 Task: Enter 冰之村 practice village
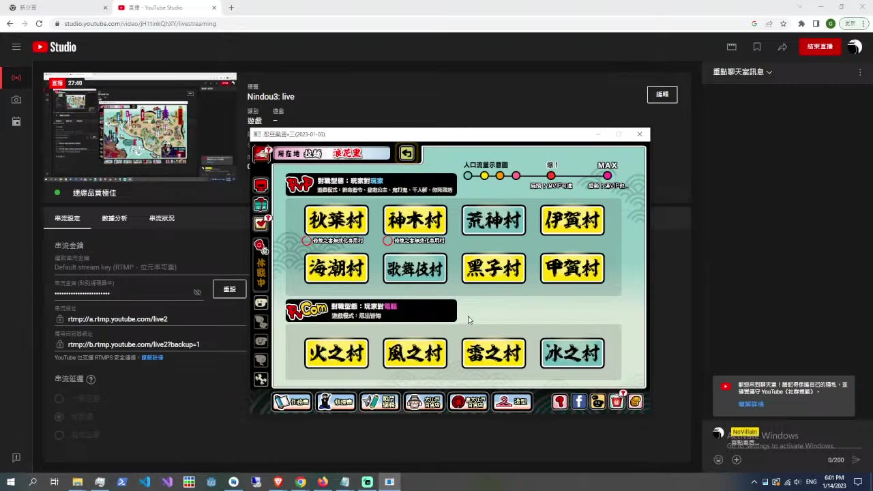[x=572, y=353]
